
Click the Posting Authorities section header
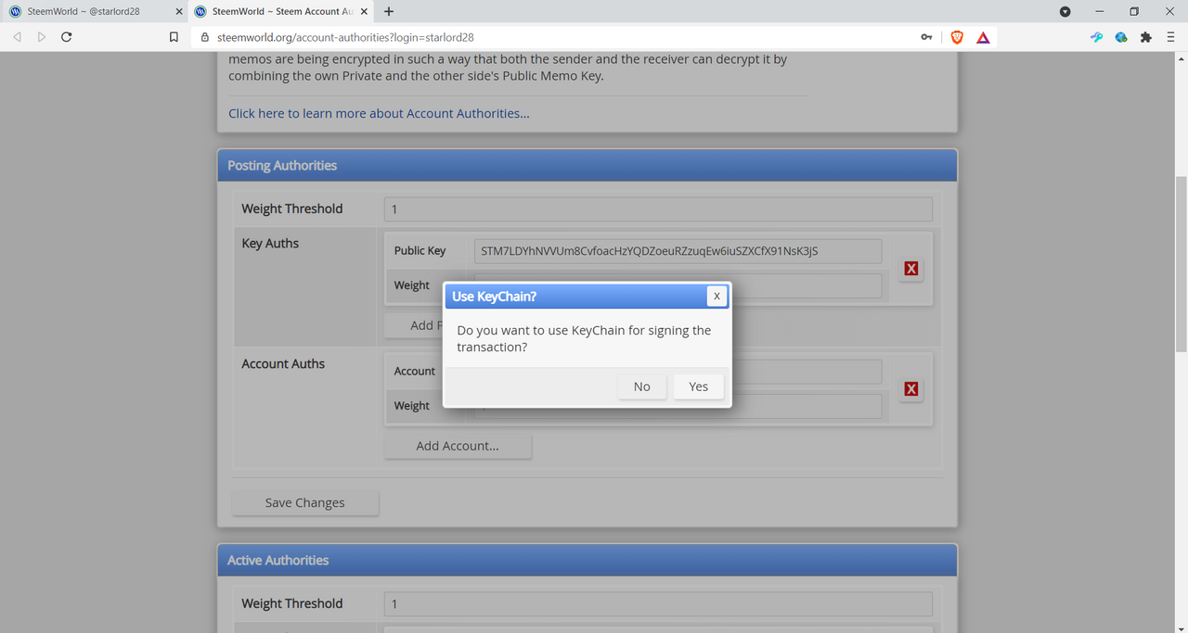coord(587,165)
